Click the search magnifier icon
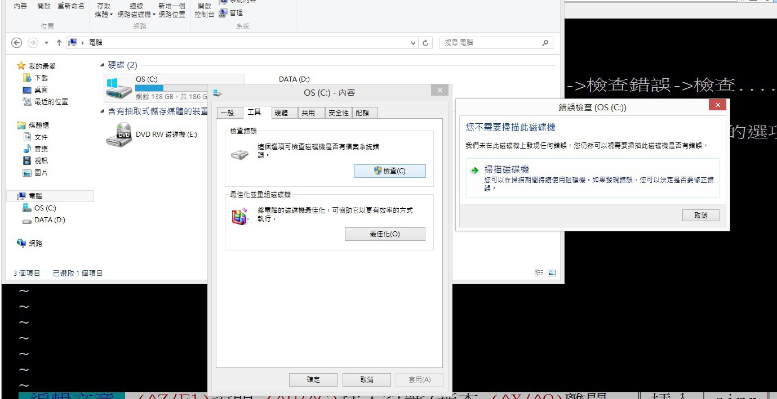The image size is (777, 399). [545, 43]
